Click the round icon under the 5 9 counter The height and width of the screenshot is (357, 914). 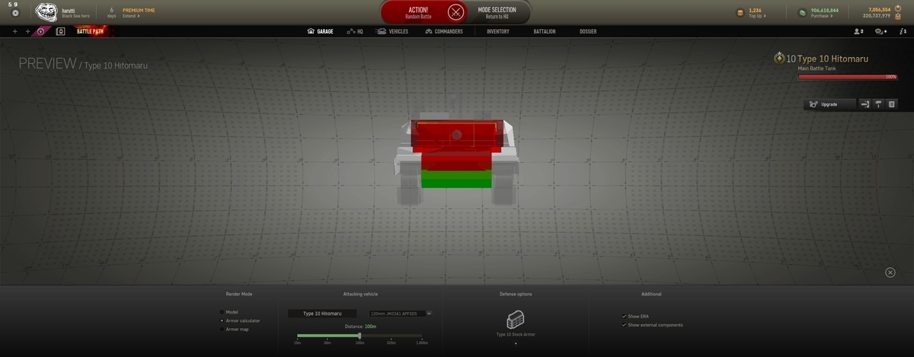point(15,13)
